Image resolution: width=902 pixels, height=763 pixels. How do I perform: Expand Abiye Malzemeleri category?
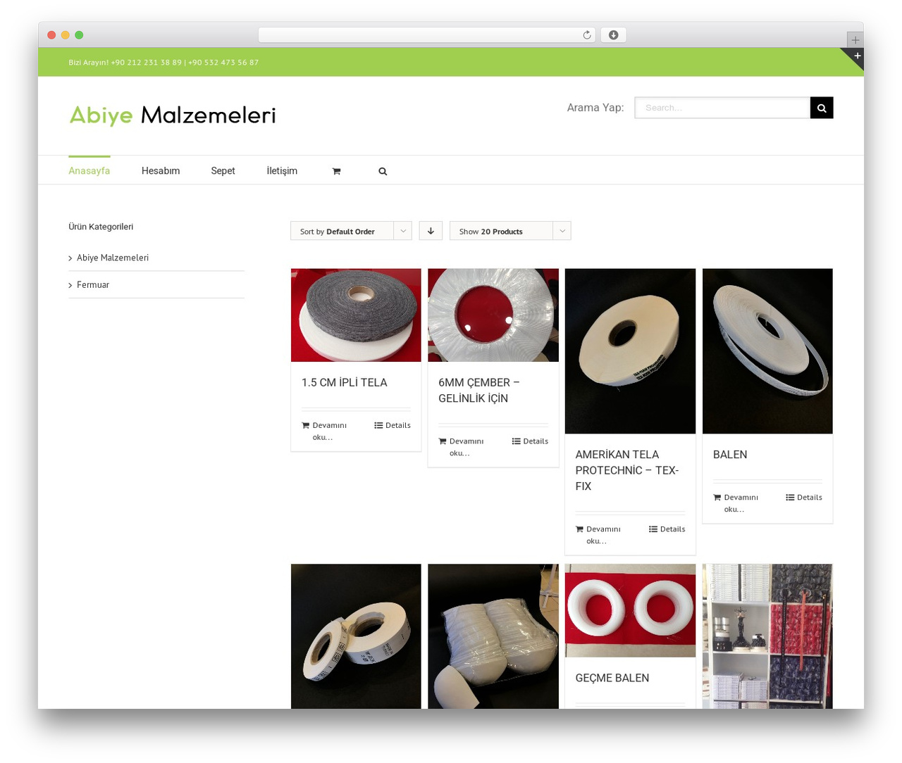(x=113, y=258)
